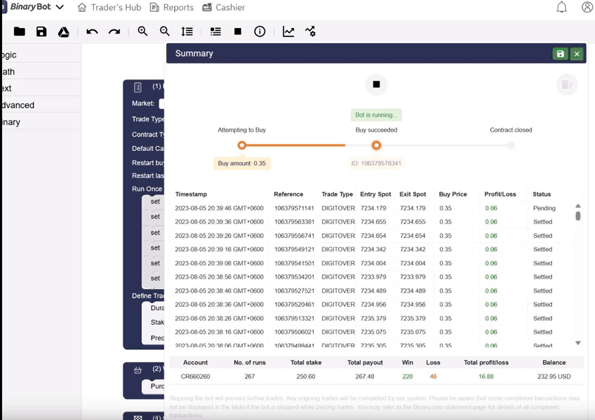Save the summary using the green save button
595x420 pixels.
point(560,54)
